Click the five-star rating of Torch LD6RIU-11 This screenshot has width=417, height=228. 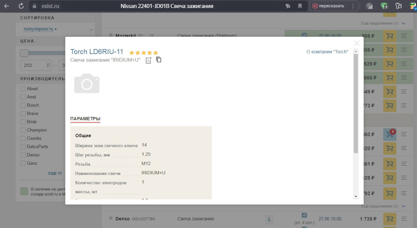[x=144, y=52]
